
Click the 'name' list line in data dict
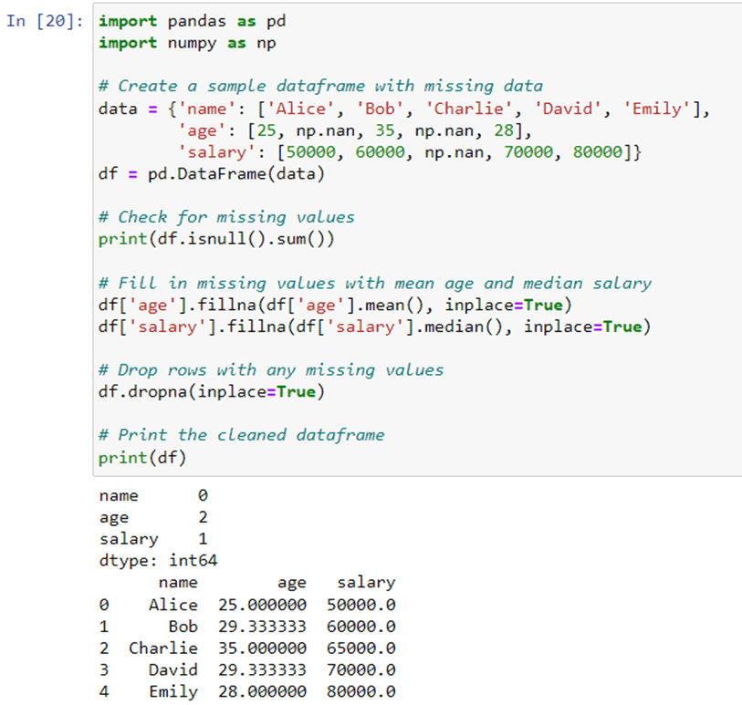point(404,109)
